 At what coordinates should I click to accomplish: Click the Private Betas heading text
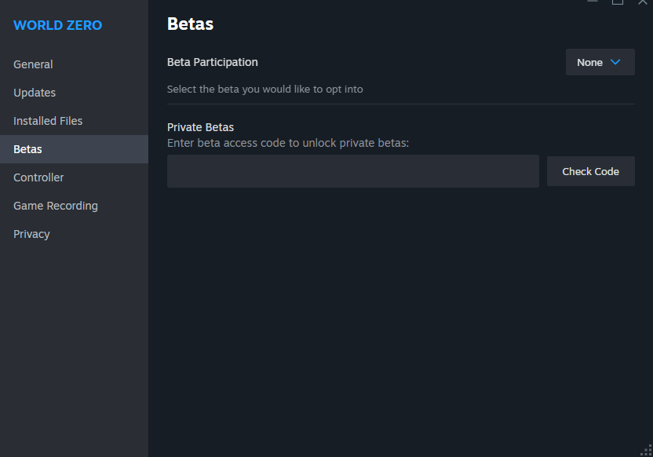[x=200, y=127]
